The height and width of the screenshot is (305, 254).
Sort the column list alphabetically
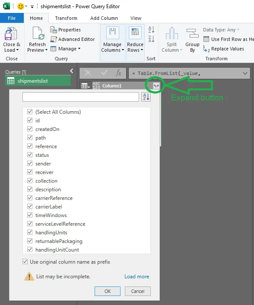146,97
